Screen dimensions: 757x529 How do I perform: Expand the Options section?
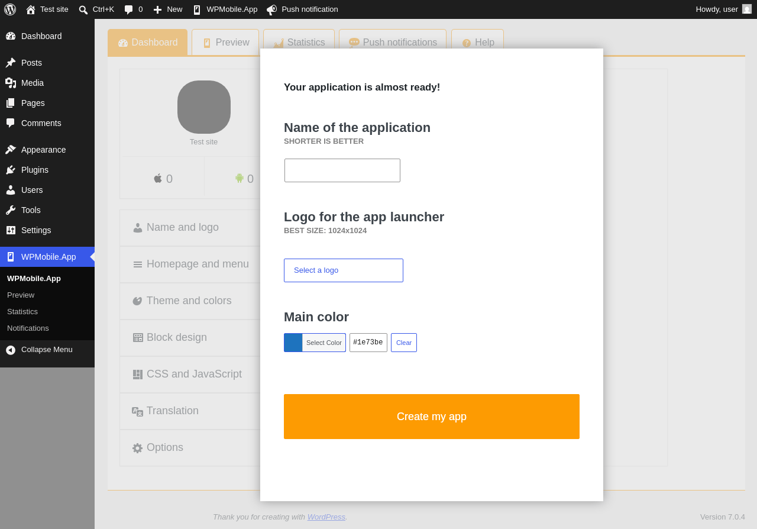[190, 448]
